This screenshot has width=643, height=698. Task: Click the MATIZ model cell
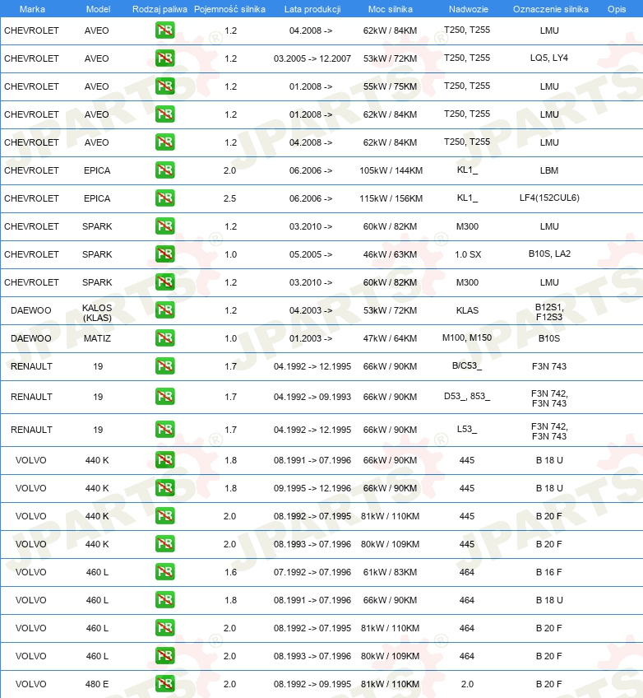point(97,338)
